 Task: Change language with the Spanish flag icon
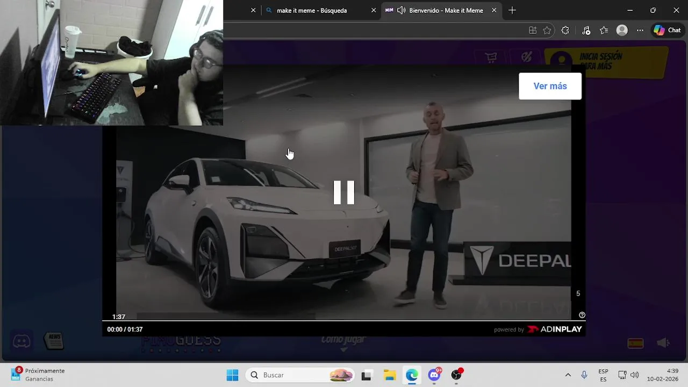635,343
